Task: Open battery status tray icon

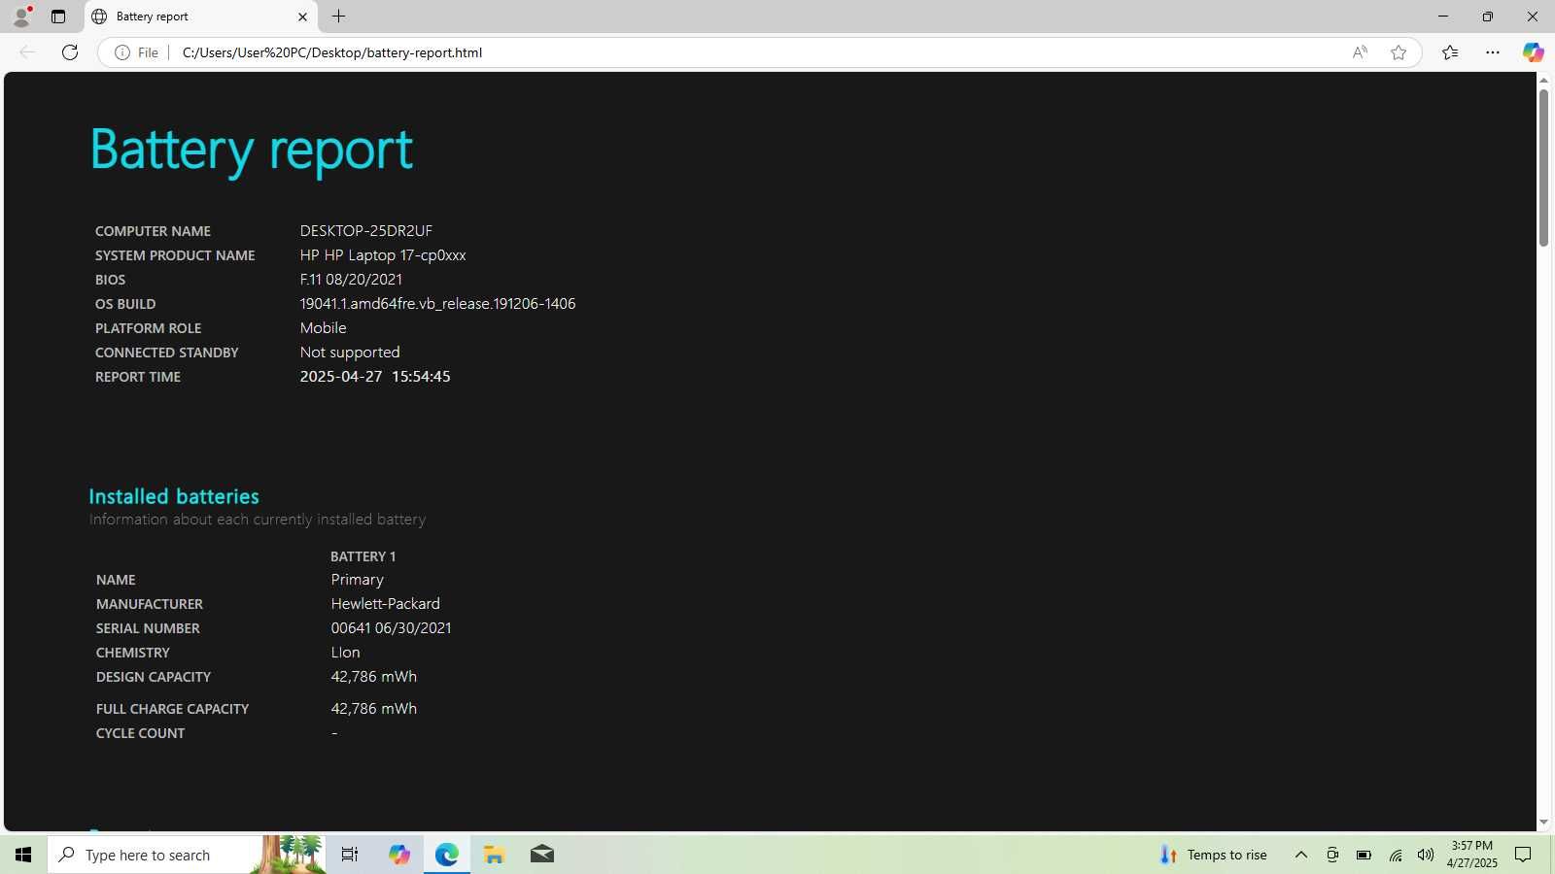Action: 1364,855
